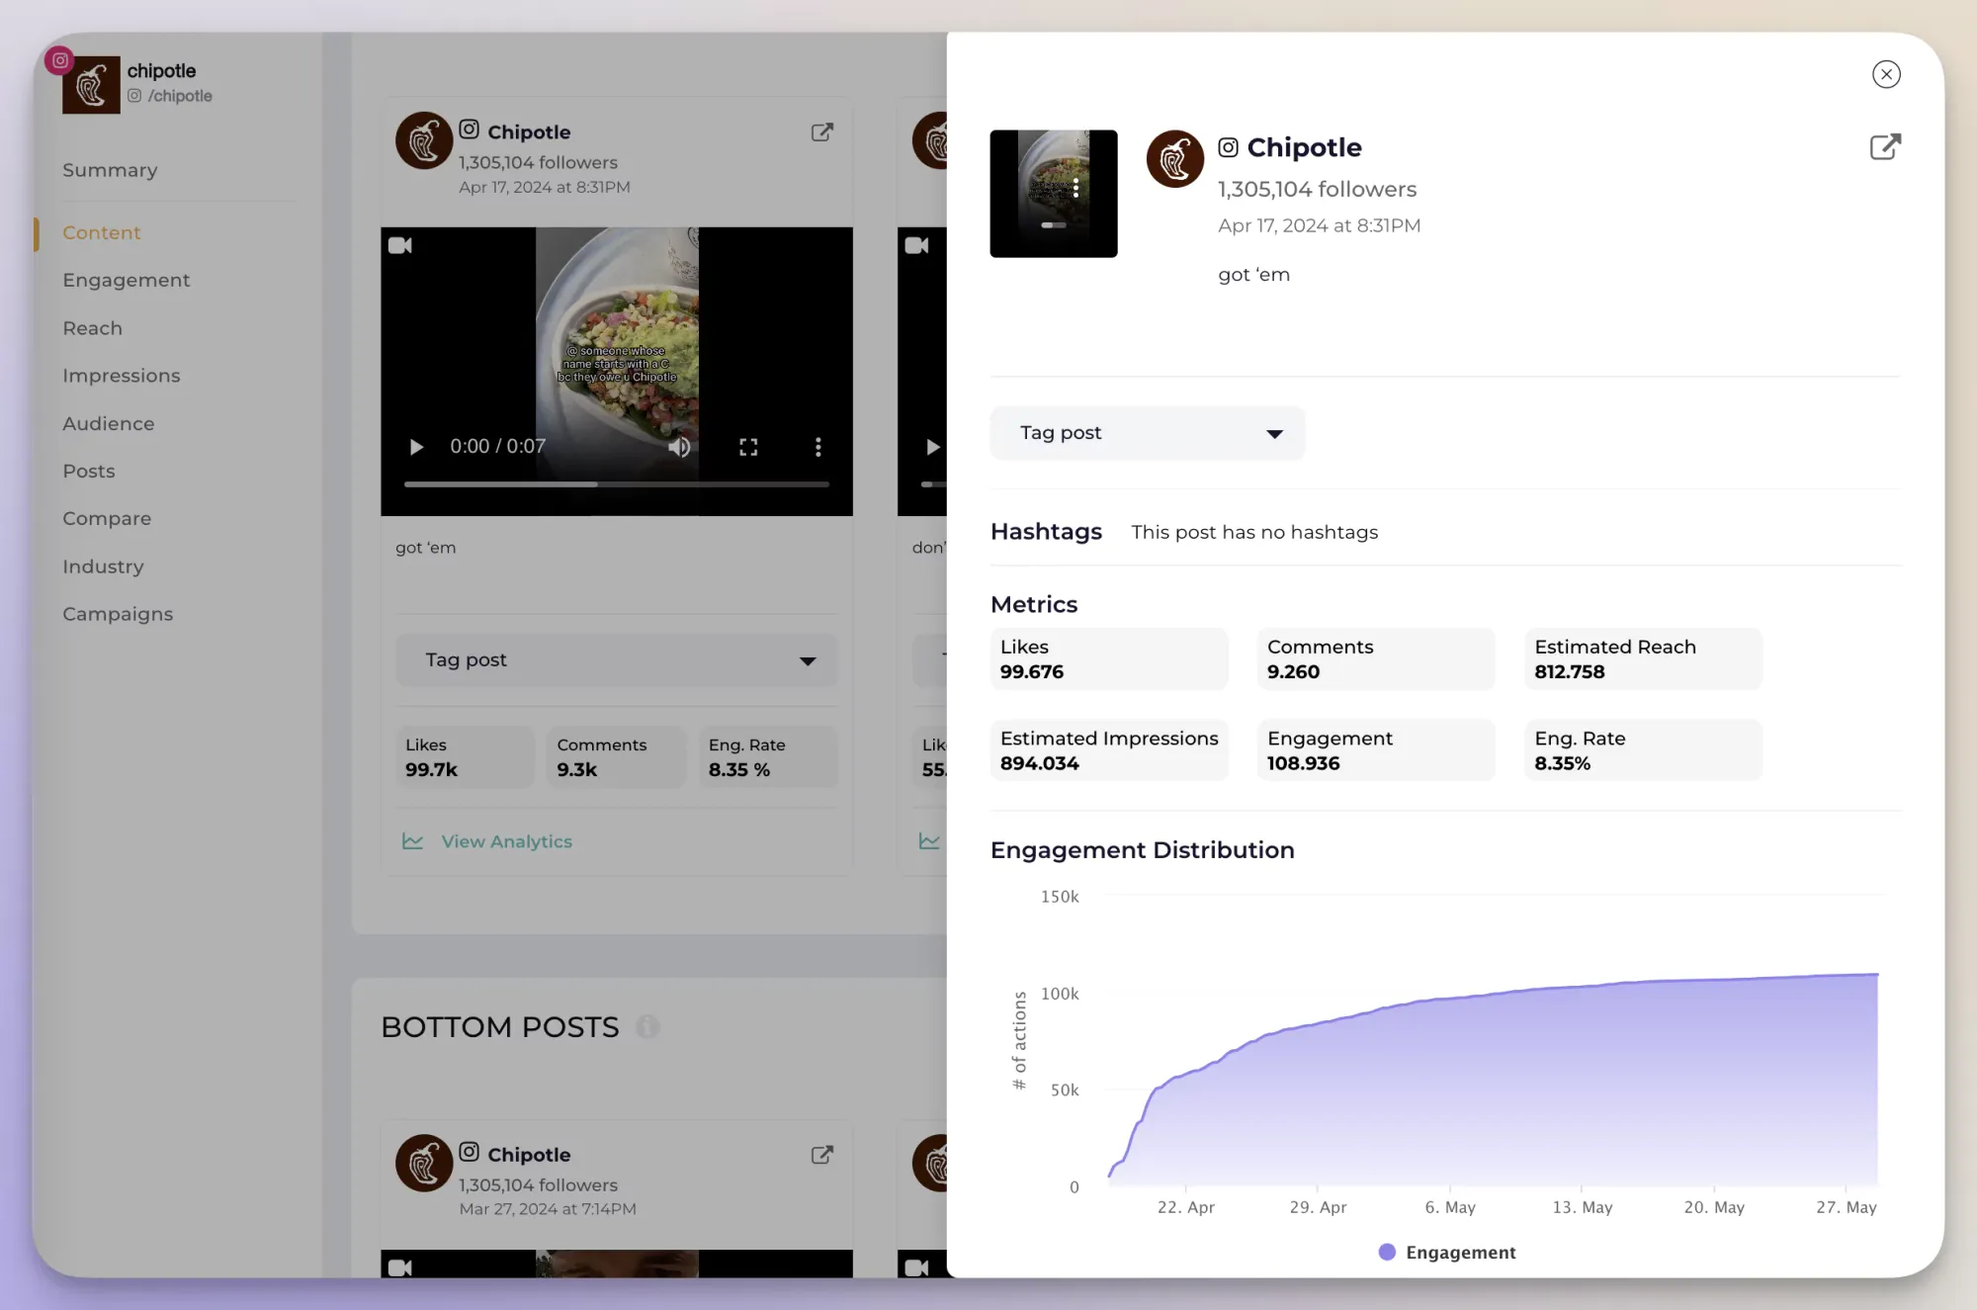Expand Tag post dropdown in details panel
Screen dimensions: 1977x1310
1148,433
